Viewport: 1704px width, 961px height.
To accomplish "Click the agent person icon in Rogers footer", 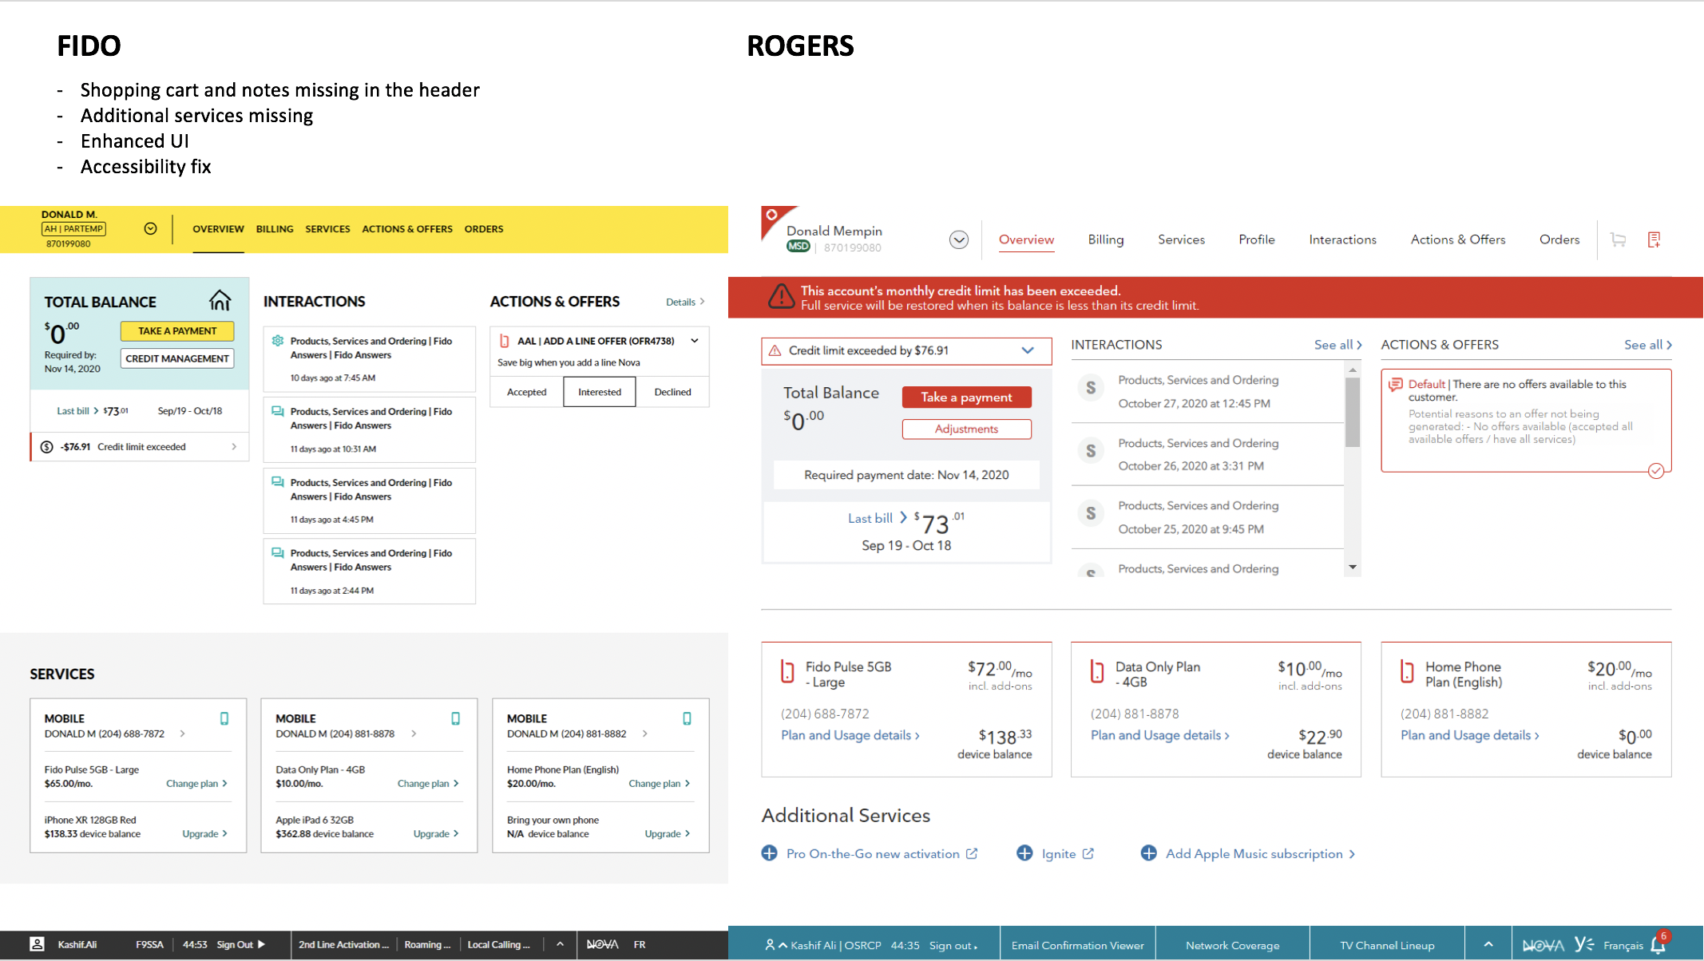I will tap(770, 945).
